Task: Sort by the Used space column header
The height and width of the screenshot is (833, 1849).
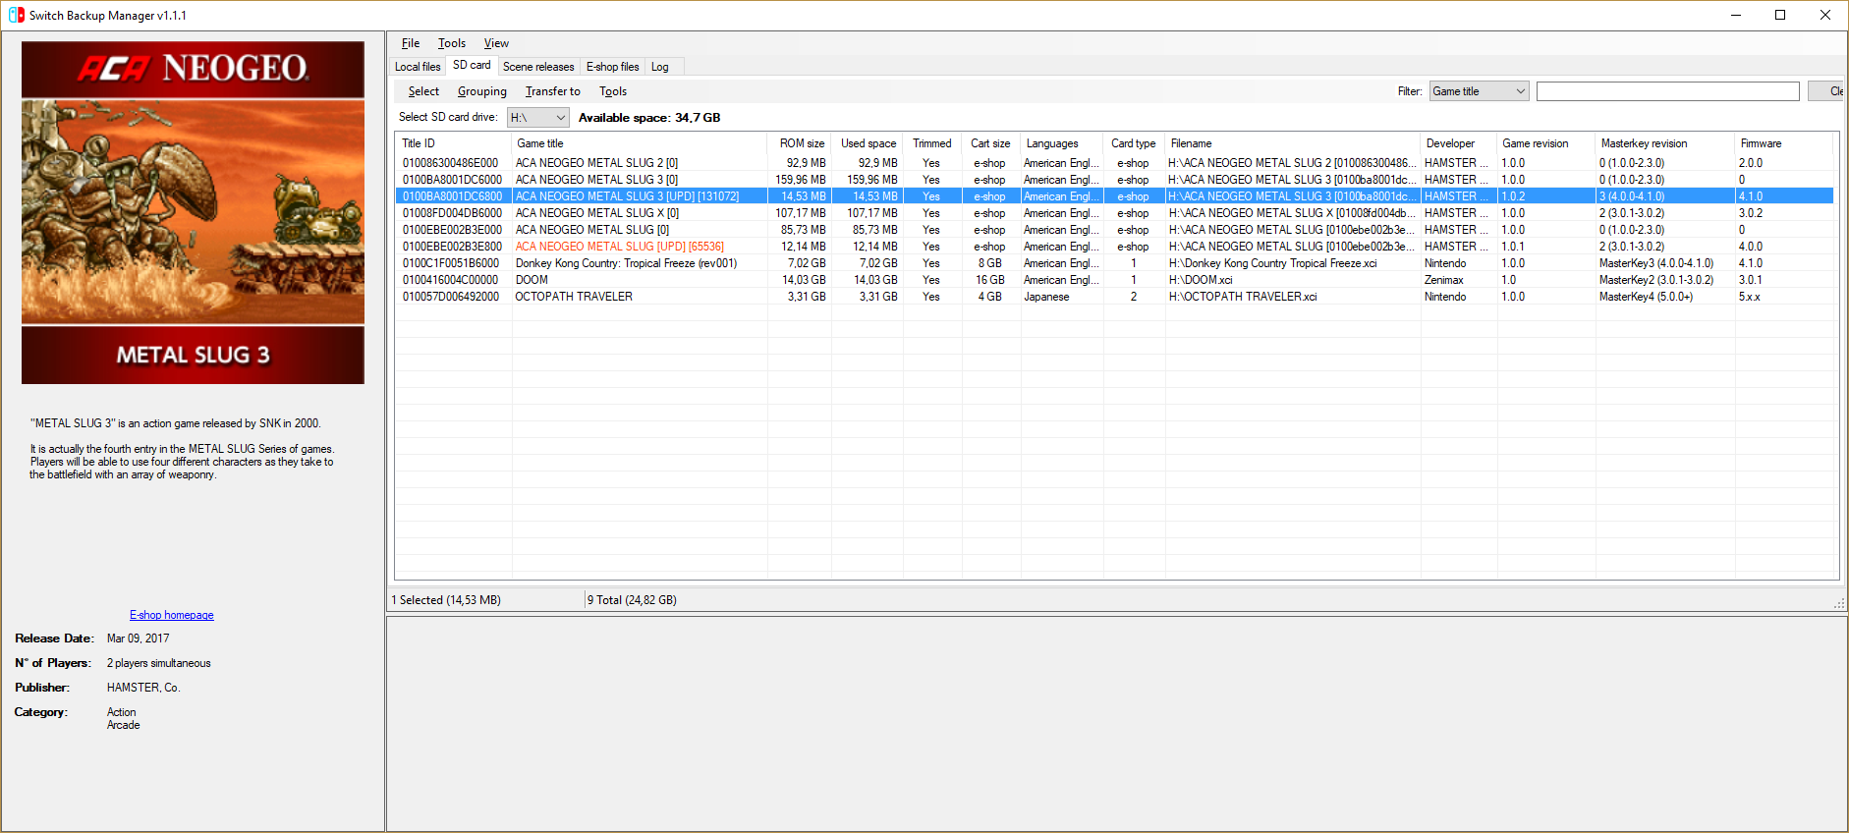Action: [868, 143]
